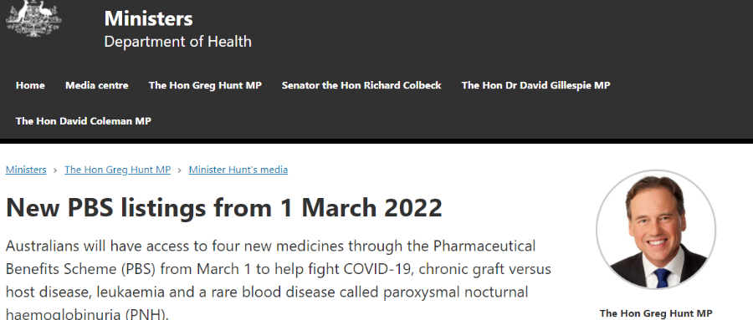Open Minister Hunt's media breadcrumb link
This screenshot has width=753, height=320.
tap(238, 170)
